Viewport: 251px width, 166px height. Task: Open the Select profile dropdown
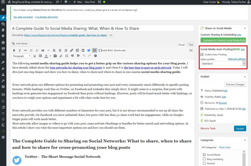click(223, 63)
